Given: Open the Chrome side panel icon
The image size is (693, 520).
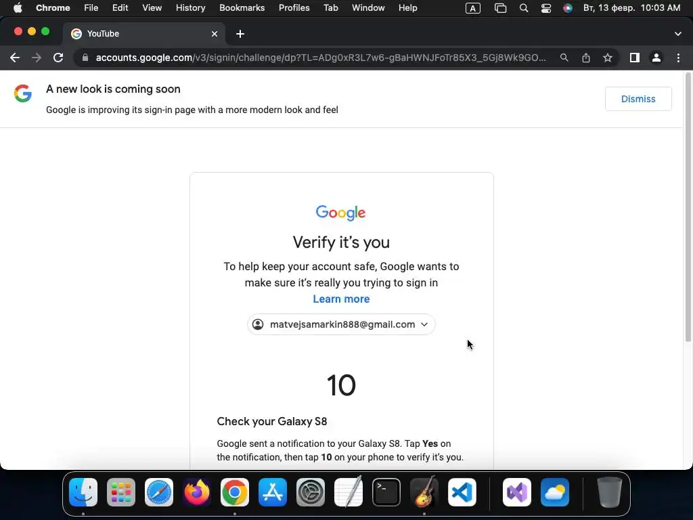Looking at the screenshot, I should [x=635, y=58].
